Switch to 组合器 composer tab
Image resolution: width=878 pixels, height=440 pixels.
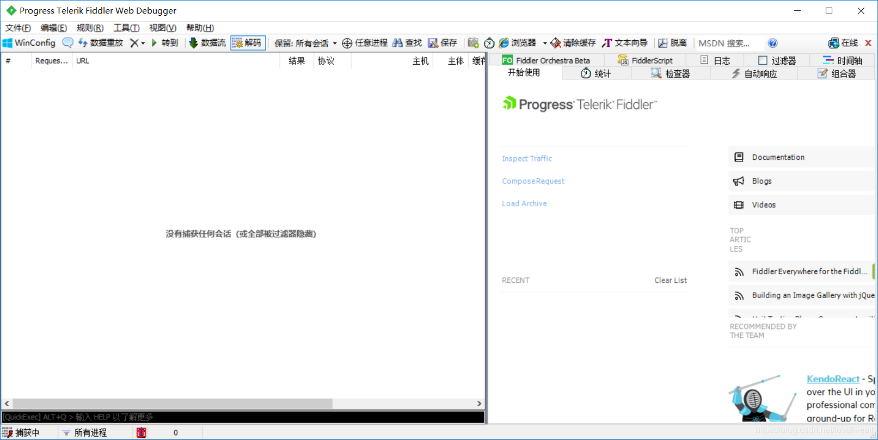pyautogui.click(x=837, y=73)
